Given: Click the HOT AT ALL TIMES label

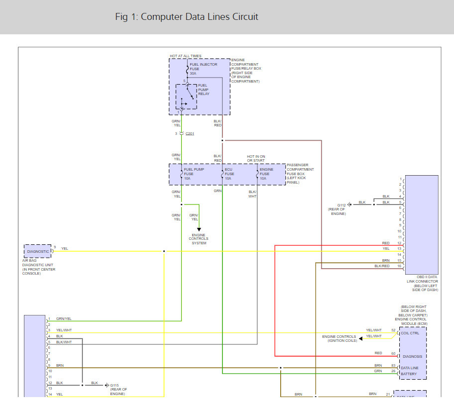Looking at the screenshot, I should tap(185, 56).
